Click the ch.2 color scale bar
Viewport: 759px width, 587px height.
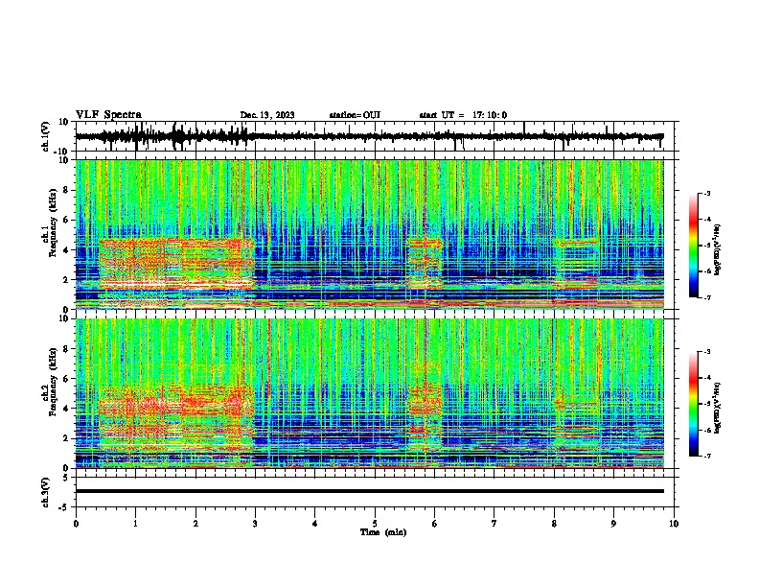pos(694,404)
